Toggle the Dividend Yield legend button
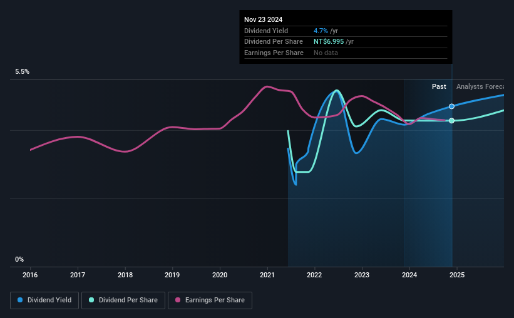Image resolution: width=514 pixels, height=318 pixels. click(x=44, y=300)
